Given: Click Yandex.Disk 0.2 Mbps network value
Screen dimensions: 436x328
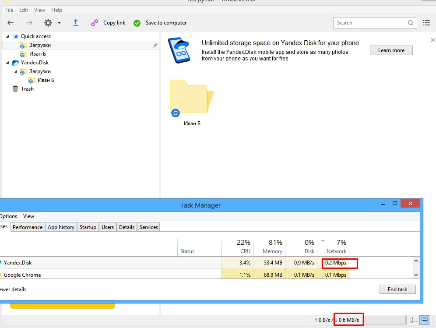Looking at the screenshot, I should point(336,263).
